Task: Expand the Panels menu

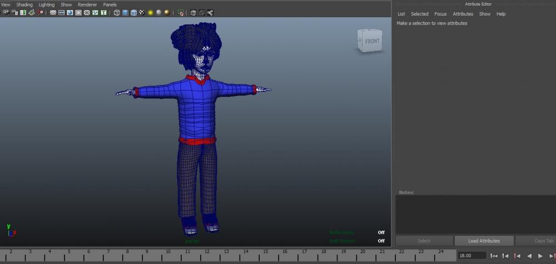Action: 110,4
